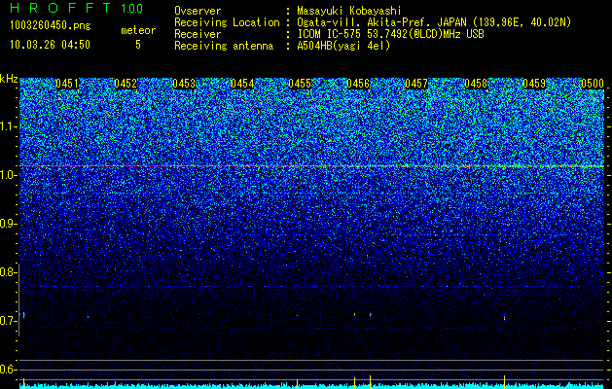Click the 0458 time marker
This screenshot has height=389, width=612.
point(476,84)
